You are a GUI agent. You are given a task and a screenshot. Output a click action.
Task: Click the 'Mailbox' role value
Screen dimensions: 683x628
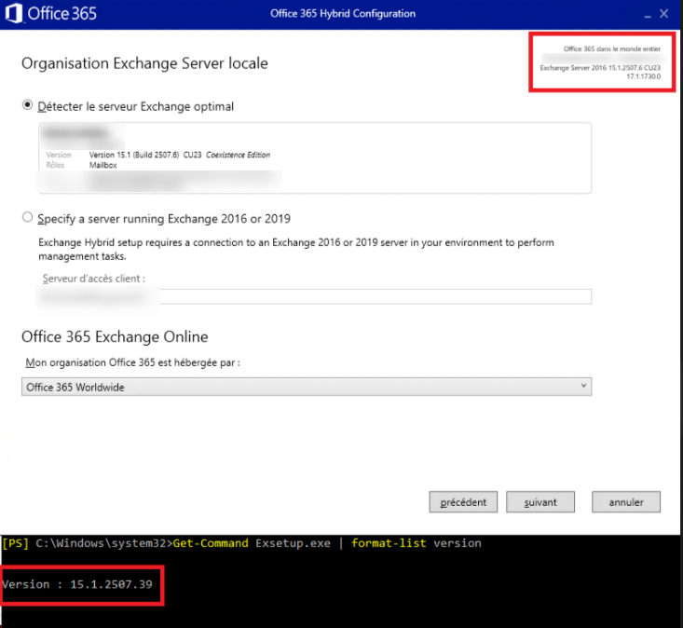pos(103,165)
